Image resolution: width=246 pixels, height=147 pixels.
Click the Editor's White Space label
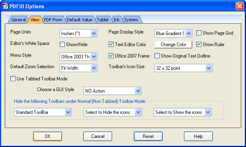coord(30,43)
